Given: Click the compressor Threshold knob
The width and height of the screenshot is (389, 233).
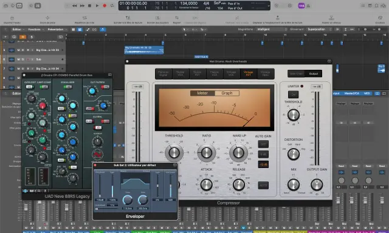Looking at the screenshot, I should point(174,153).
